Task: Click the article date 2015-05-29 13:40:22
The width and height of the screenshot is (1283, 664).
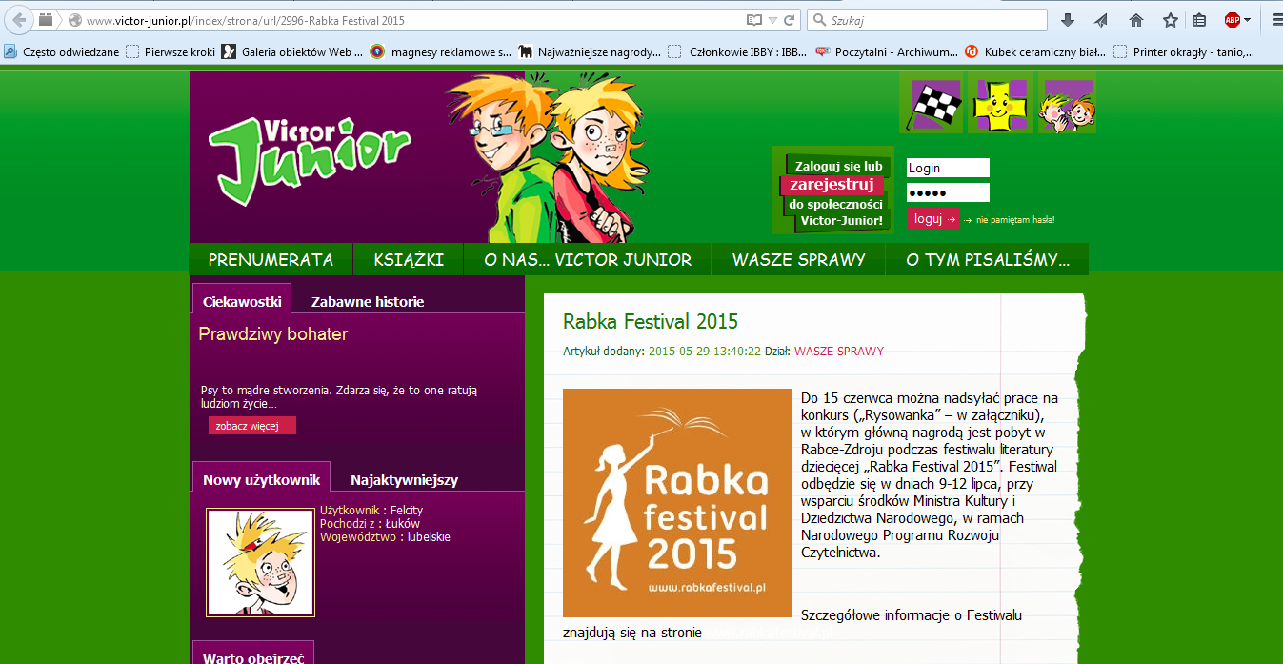Action: point(705,352)
